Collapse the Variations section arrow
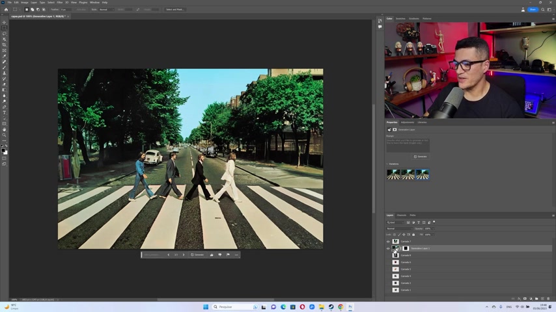Viewport: 556px width, 312px height. 387,164
